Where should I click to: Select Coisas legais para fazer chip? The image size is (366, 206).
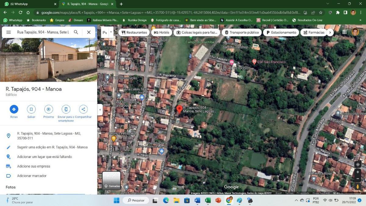pos(197,32)
